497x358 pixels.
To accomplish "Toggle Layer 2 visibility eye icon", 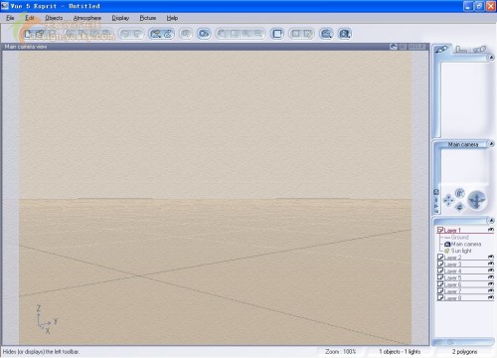I will (491, 257).
